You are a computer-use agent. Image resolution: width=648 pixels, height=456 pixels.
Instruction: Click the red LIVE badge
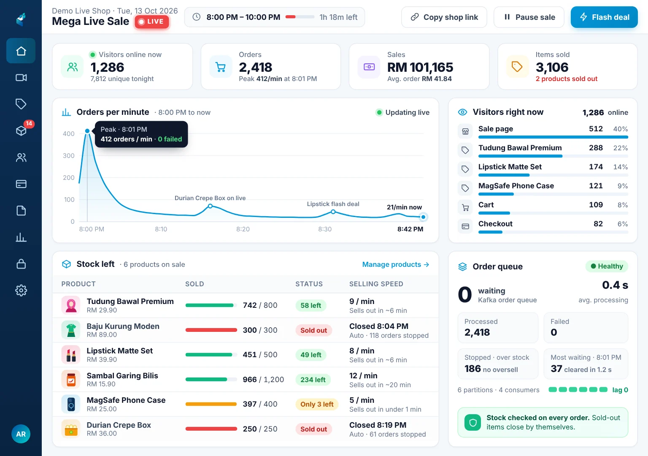pos(152,22)
